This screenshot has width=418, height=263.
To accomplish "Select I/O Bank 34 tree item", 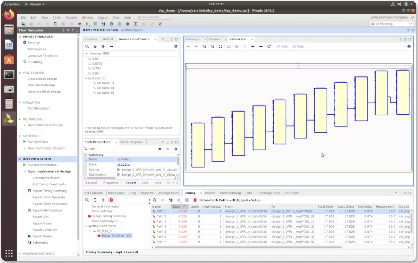I will coord(105,88).
